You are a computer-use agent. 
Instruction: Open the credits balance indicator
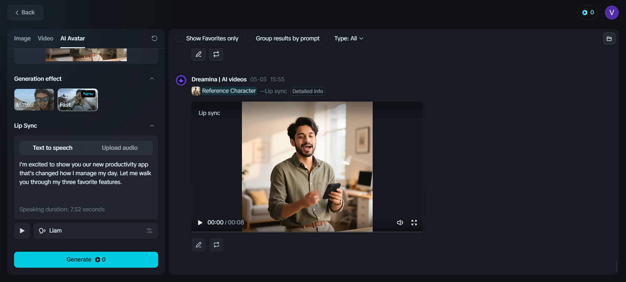pyautogui.click(x=588, y=13)
